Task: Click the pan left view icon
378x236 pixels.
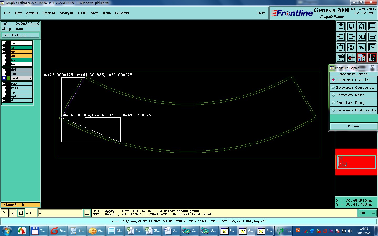Action: tap(341, 37)
